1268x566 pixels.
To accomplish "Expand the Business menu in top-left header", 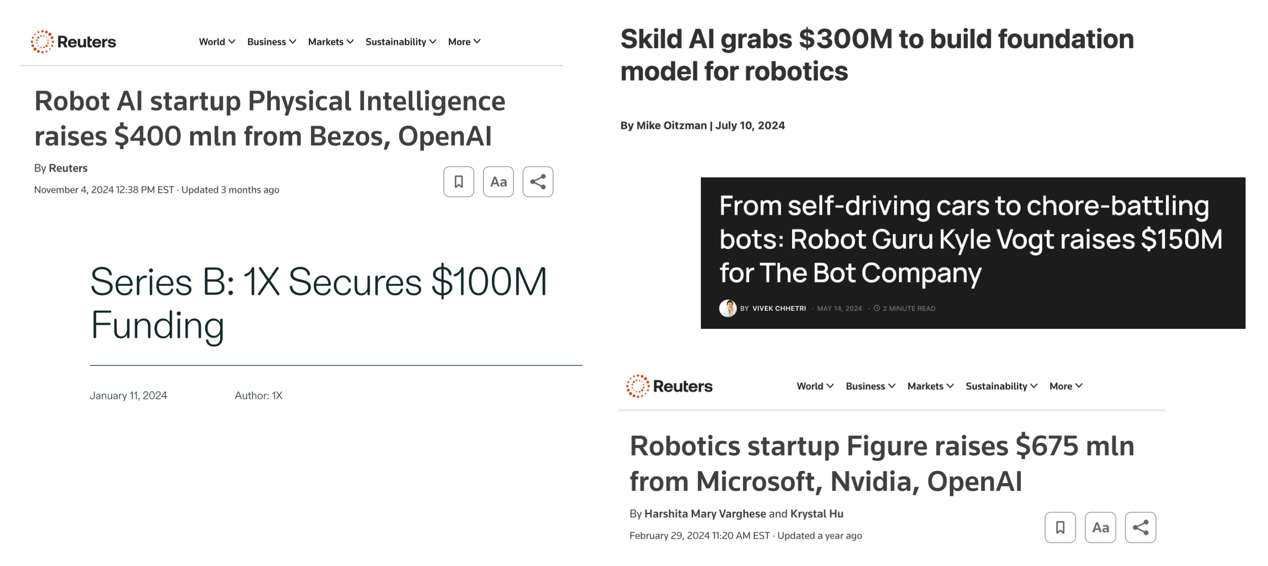I will tap(271, 42).
